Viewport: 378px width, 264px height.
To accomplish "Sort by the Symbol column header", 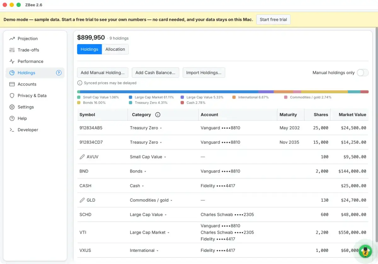I will 102,115.
